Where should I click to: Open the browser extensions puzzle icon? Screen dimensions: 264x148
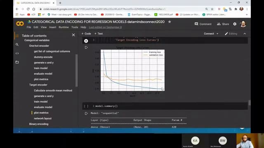(x=236, y=9)
